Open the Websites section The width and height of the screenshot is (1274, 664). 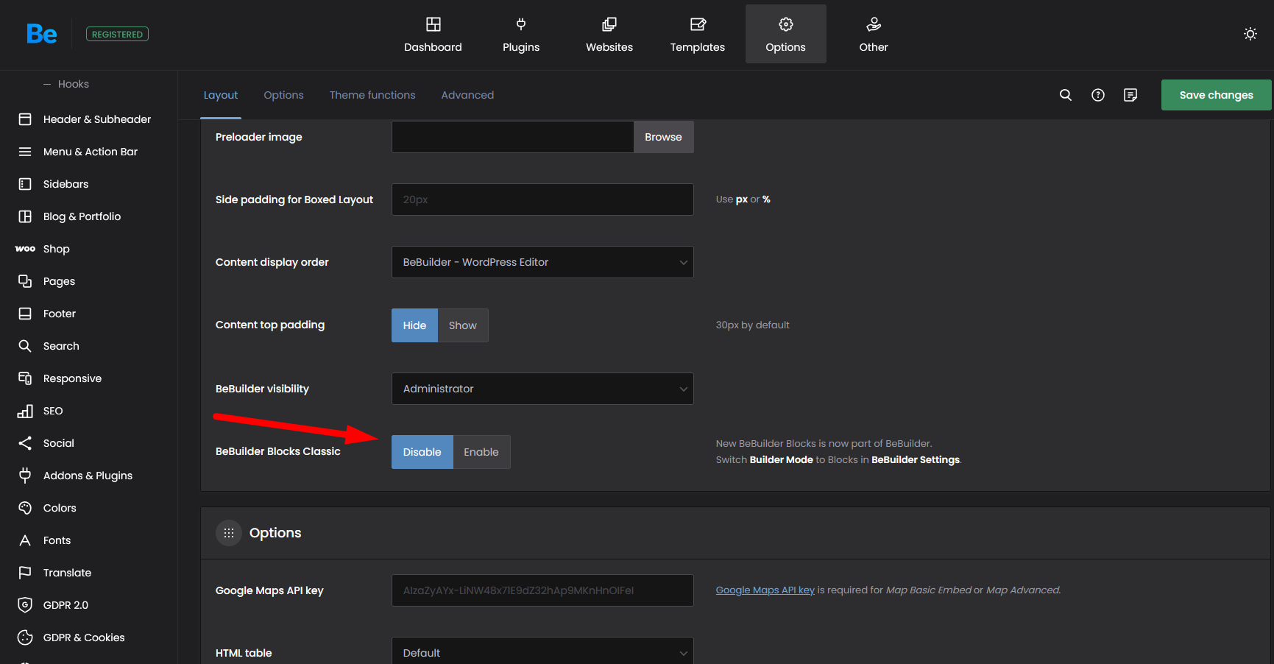tap(609, 35)
